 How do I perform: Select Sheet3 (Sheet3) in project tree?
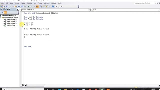[12, 24]
